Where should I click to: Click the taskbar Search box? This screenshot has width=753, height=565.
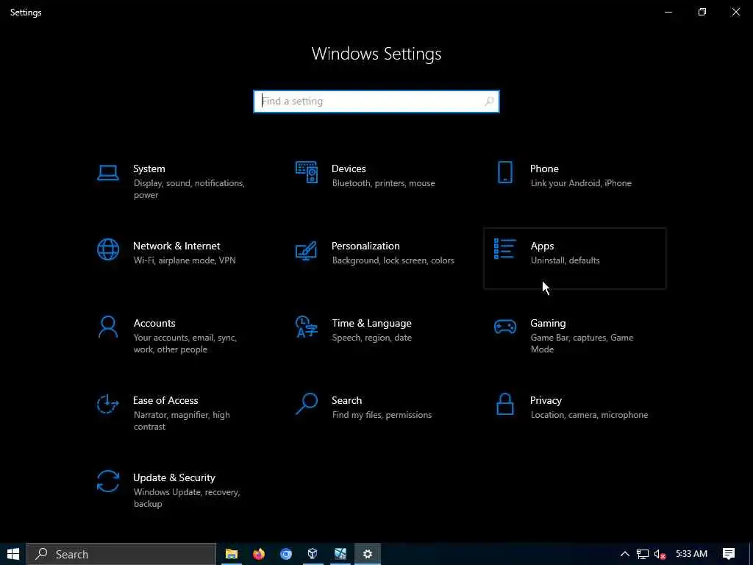[x=121, y=554]
